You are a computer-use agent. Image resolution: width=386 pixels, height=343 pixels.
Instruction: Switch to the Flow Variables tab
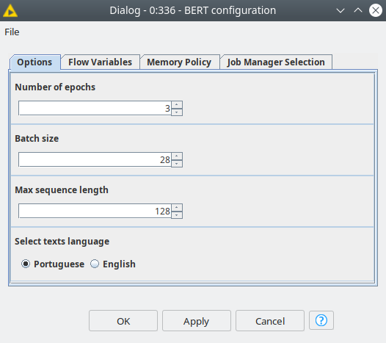point(101,62)
